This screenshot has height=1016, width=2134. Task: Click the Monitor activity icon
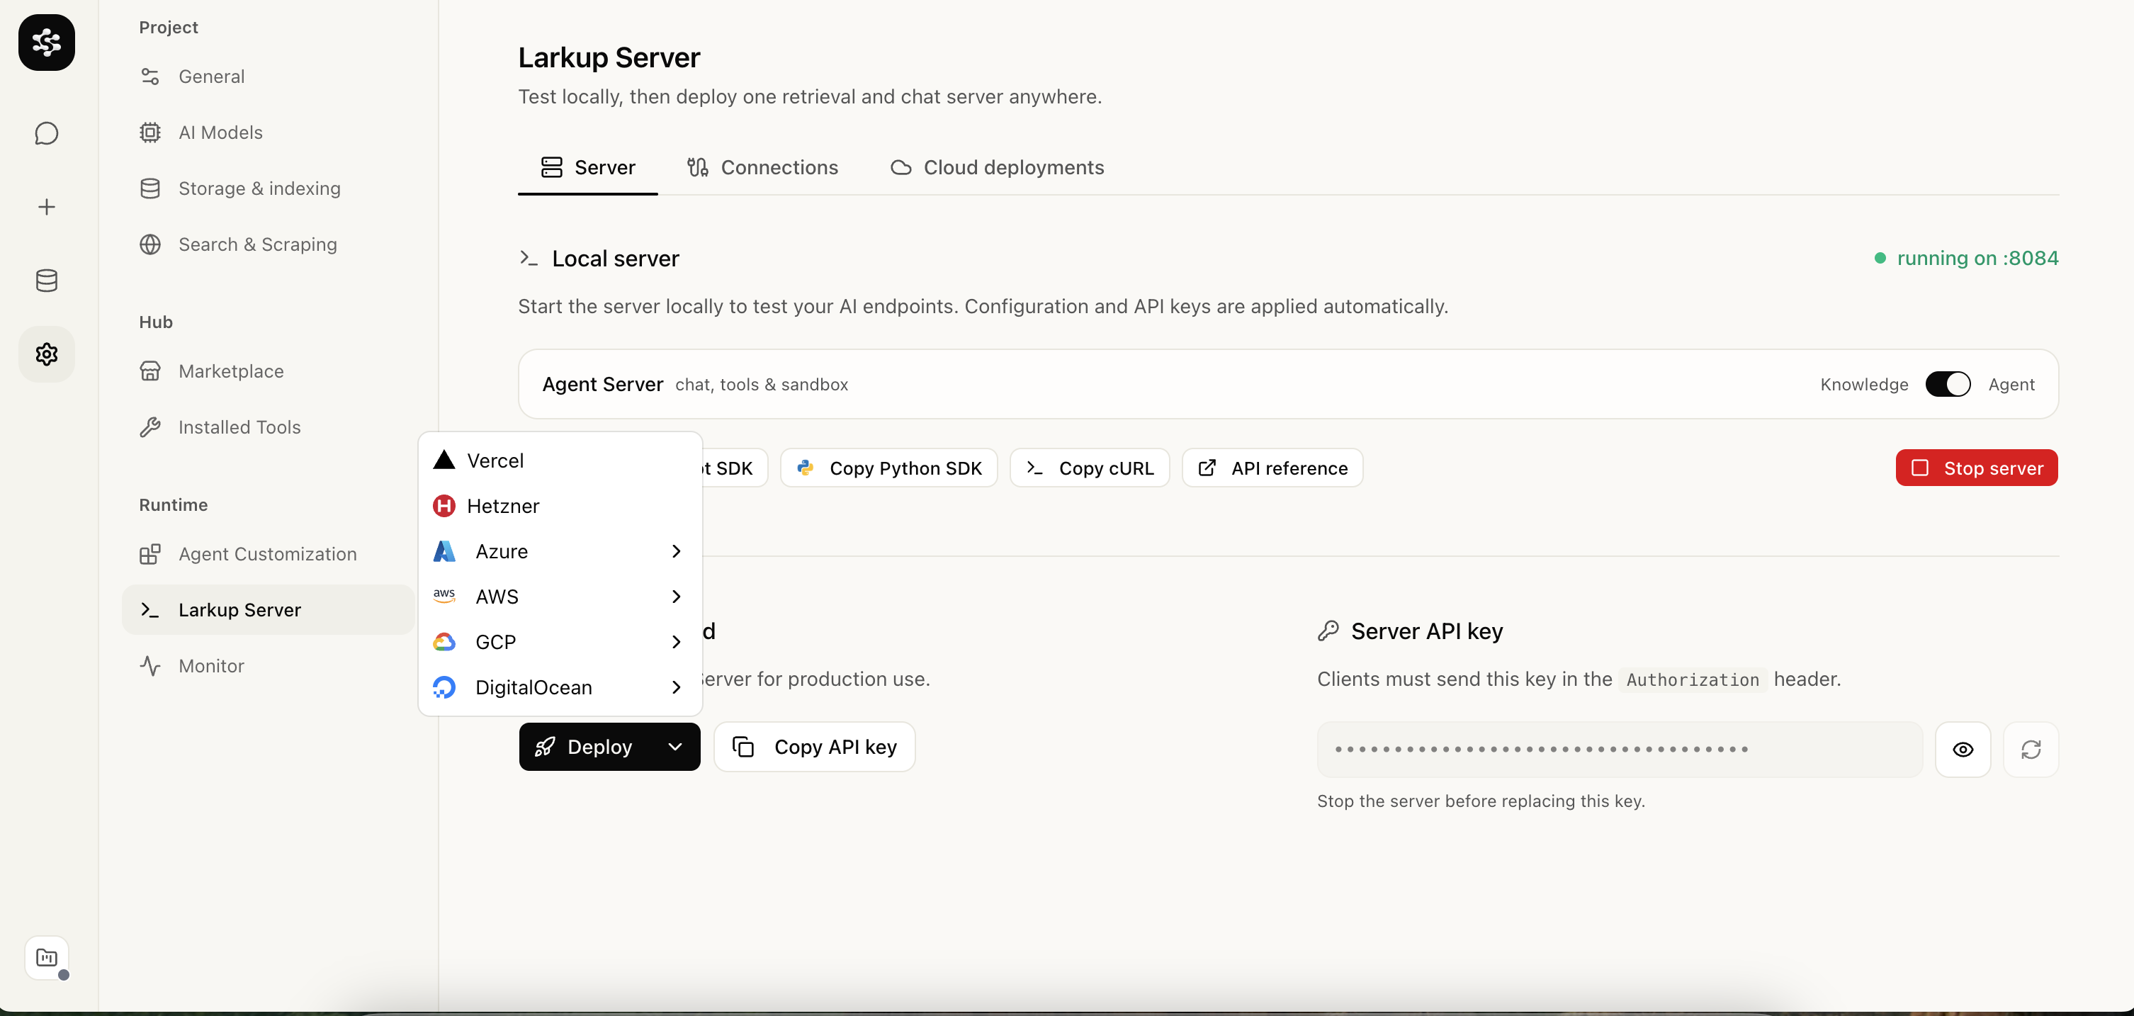coord(150,666)
